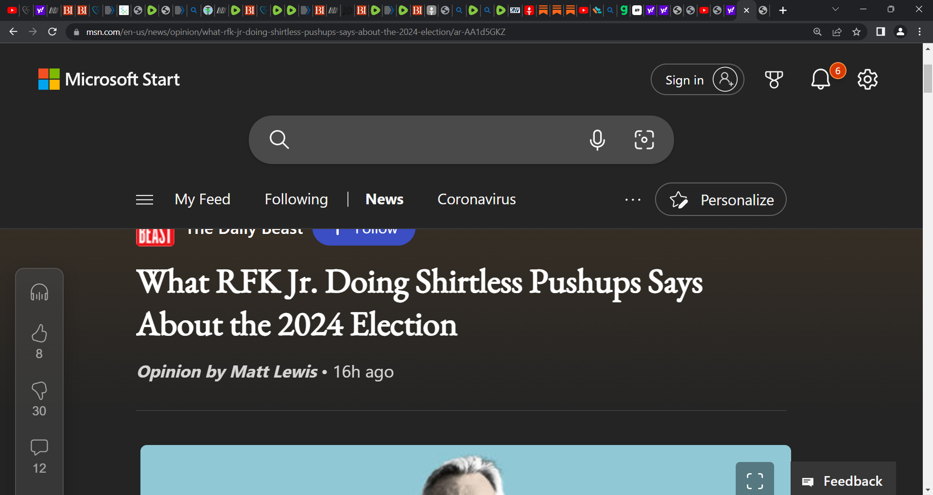View site info lock icon

76,32
